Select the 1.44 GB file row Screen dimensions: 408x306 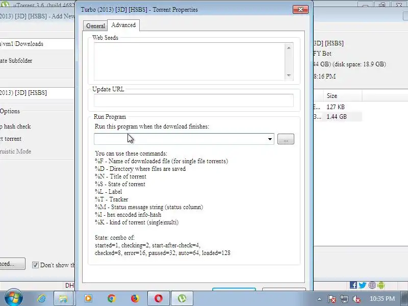[338, 117]
